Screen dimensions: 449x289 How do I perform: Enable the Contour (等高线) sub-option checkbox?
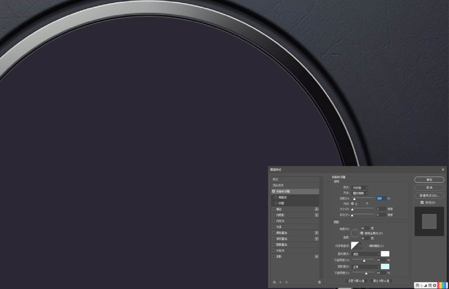276,197
